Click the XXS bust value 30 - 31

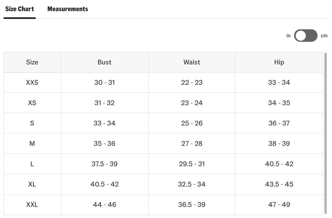(x=105, y=83)
